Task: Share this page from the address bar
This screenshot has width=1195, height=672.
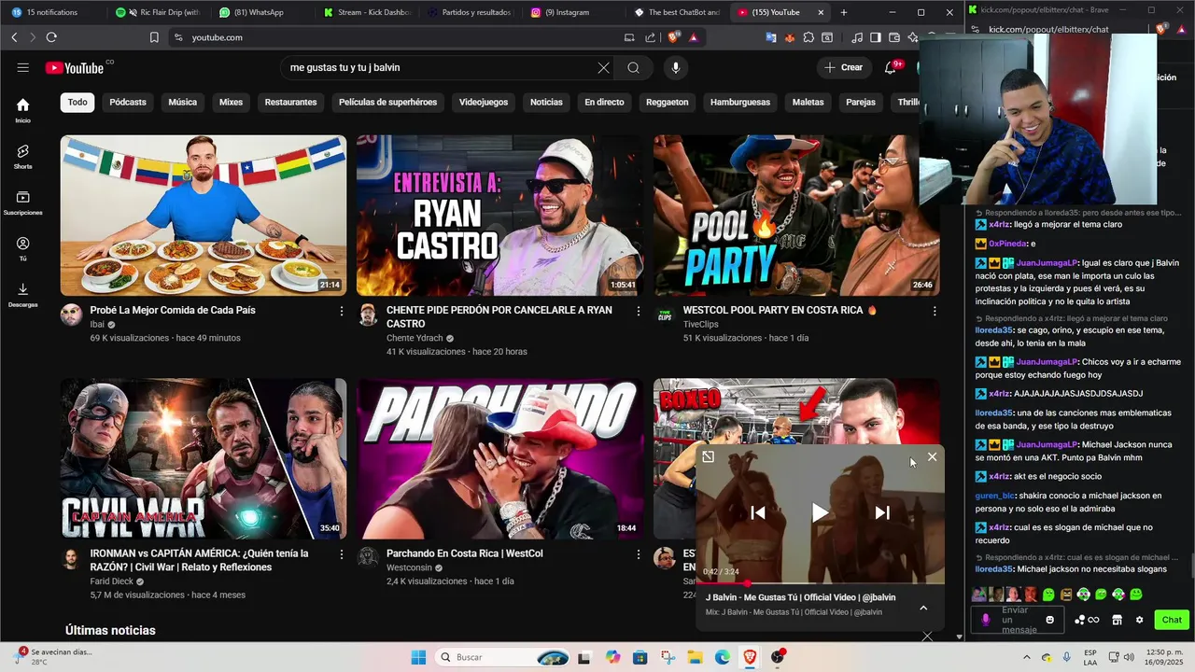Action: 651,37
